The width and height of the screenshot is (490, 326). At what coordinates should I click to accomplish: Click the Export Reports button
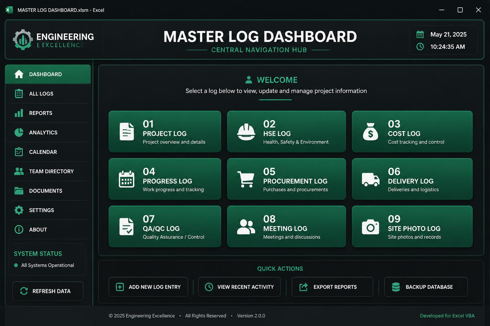(x=332, y=287)
